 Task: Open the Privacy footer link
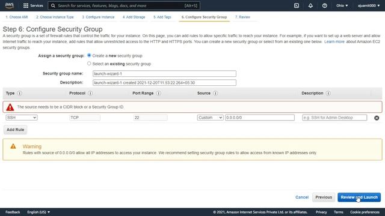321,212
